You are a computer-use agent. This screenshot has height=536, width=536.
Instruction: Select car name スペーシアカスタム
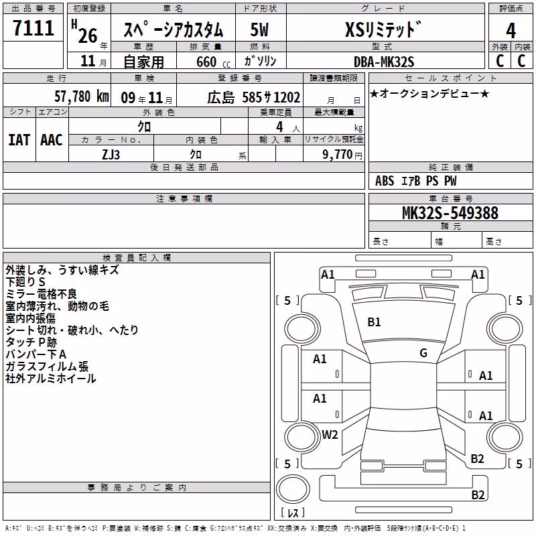[x=173, y=29]
